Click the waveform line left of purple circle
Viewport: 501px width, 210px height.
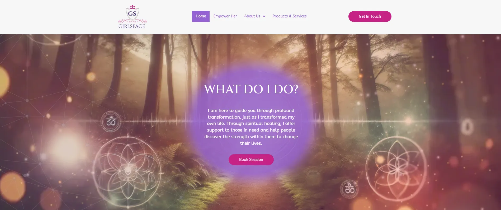tap(156, 121)
